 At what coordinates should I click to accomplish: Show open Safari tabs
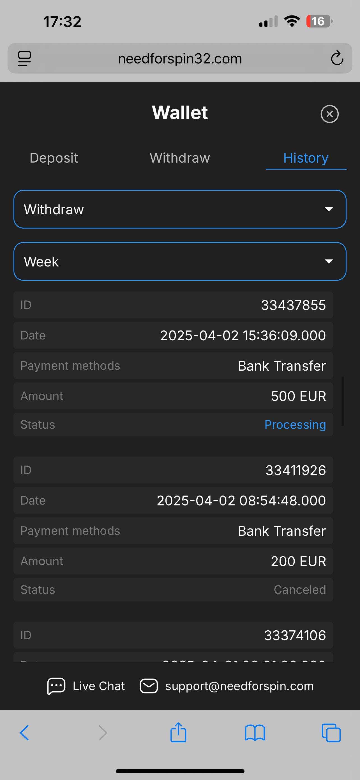331,733
